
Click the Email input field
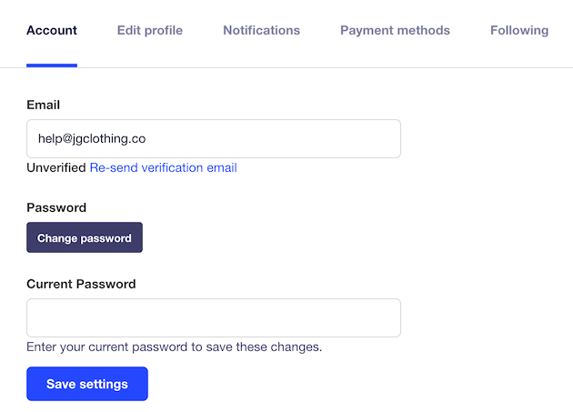pos(273,139)
